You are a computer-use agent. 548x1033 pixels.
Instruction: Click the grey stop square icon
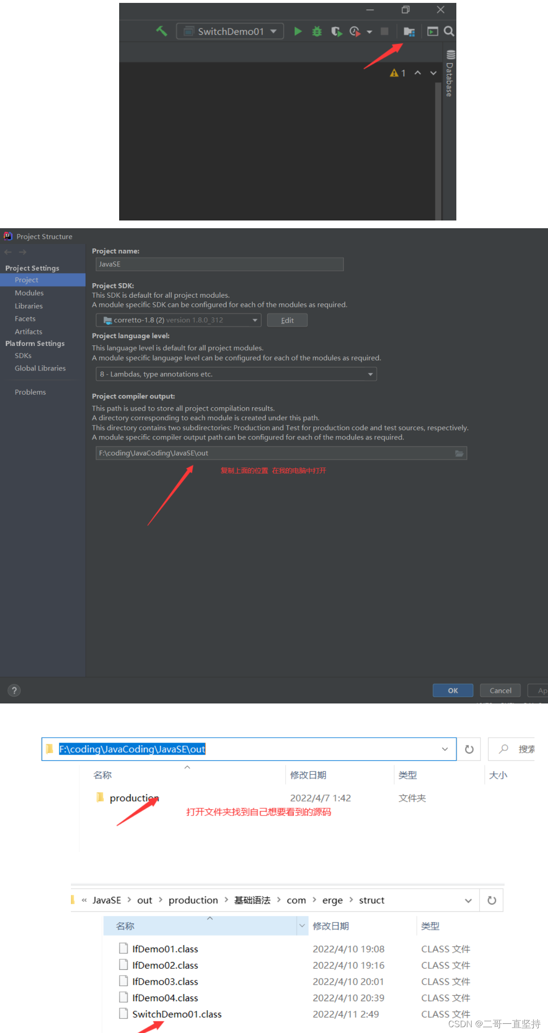(x=384, y=31)
